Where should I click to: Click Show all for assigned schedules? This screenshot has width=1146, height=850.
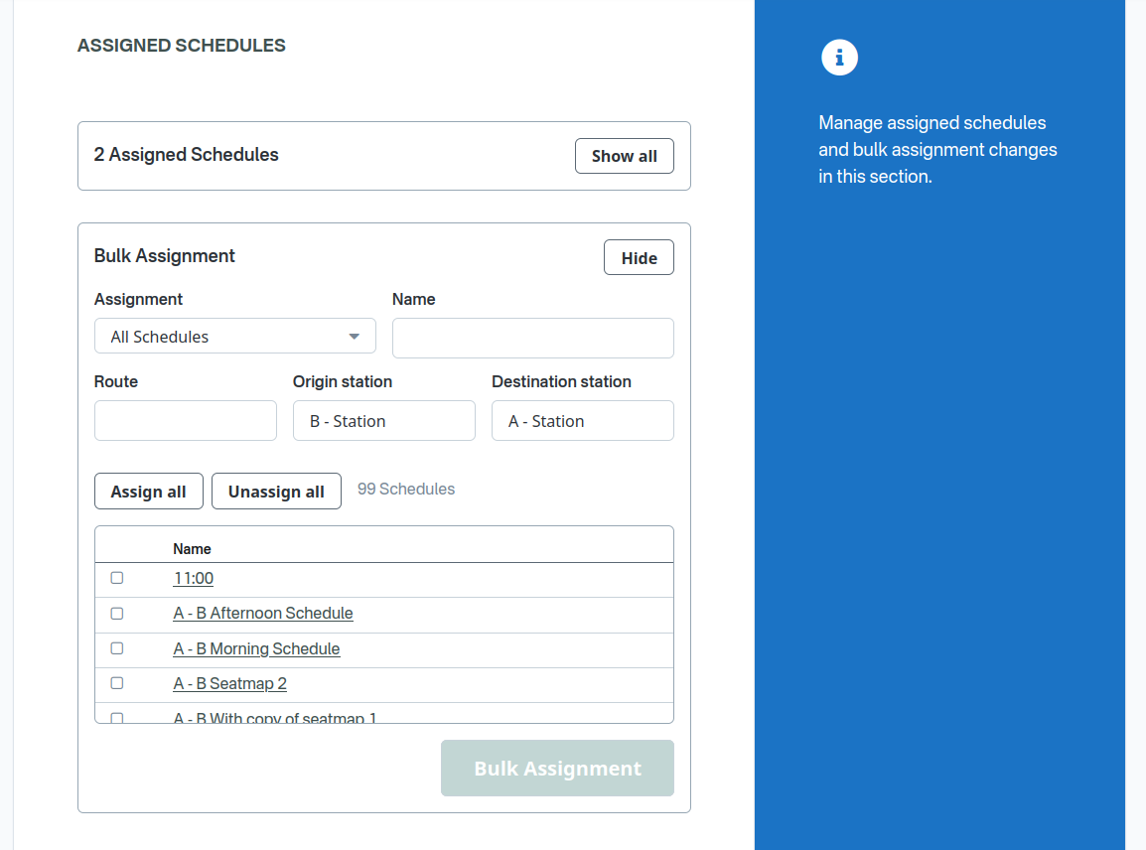coord(624,156)
